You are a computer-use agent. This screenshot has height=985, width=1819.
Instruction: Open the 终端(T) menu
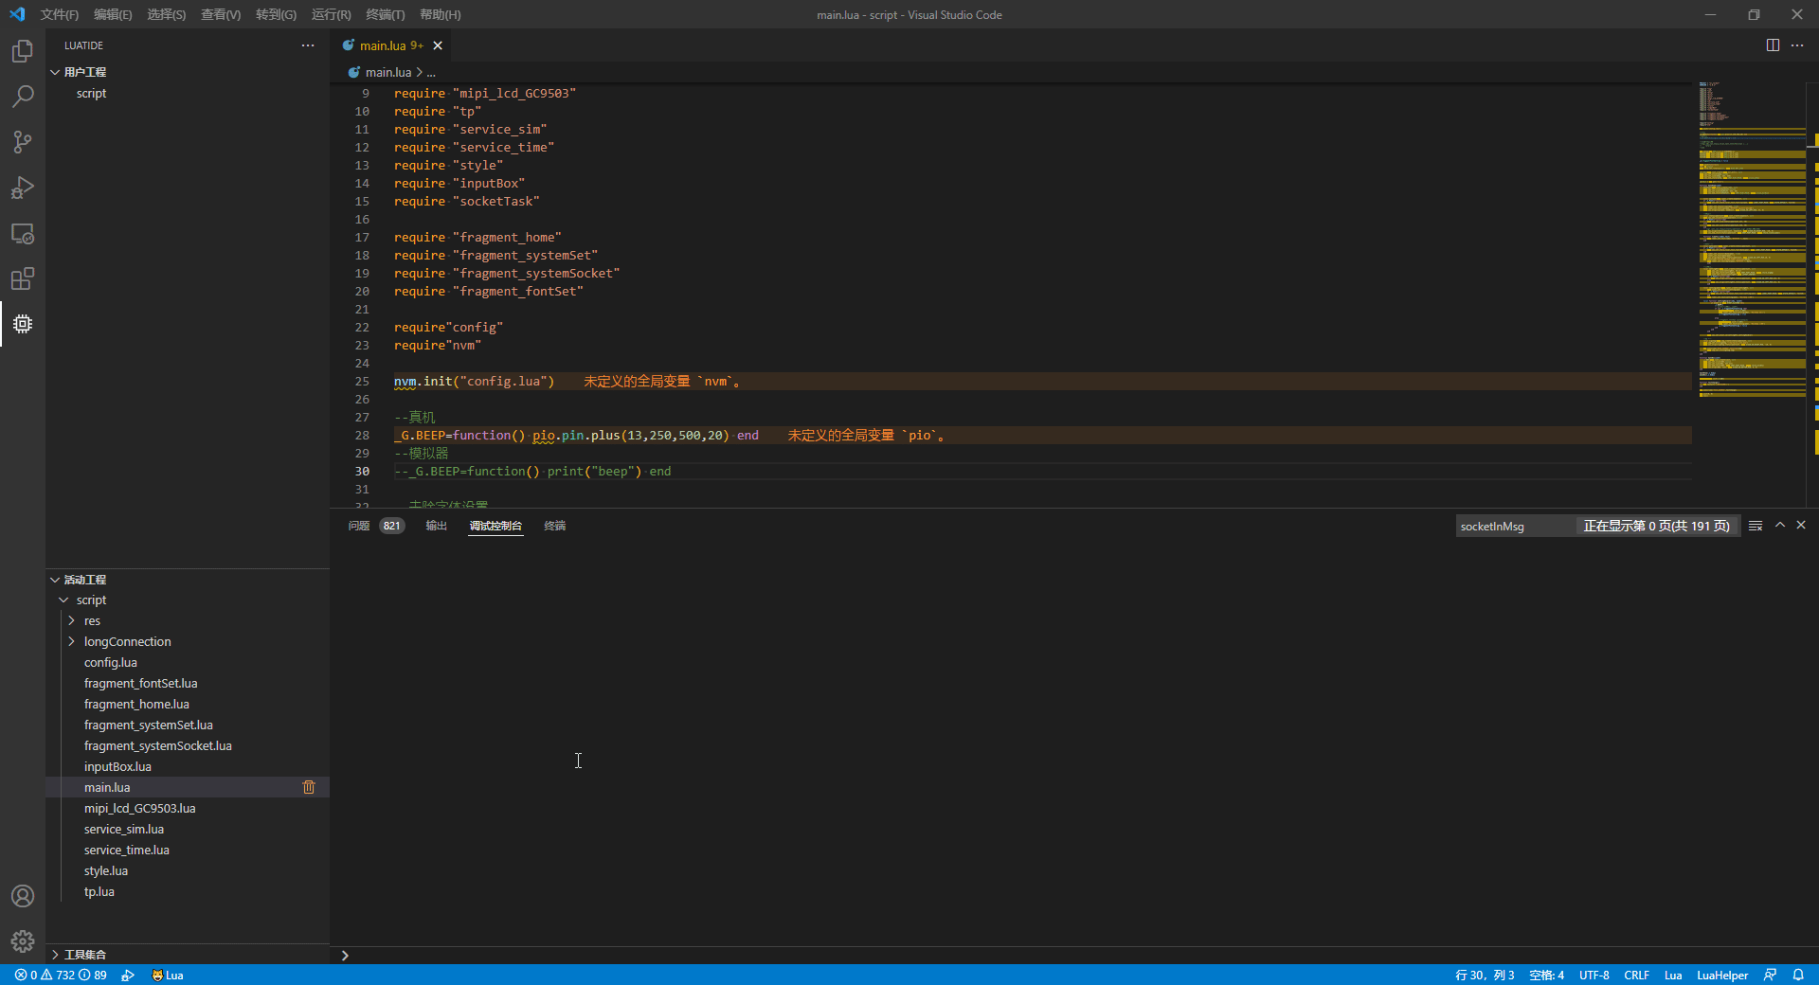(x=386, y=14)
